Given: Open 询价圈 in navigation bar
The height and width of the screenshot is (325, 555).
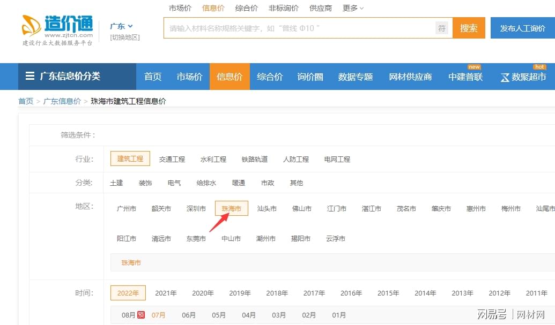Looking at the screenshot, I should coord(310,77).
